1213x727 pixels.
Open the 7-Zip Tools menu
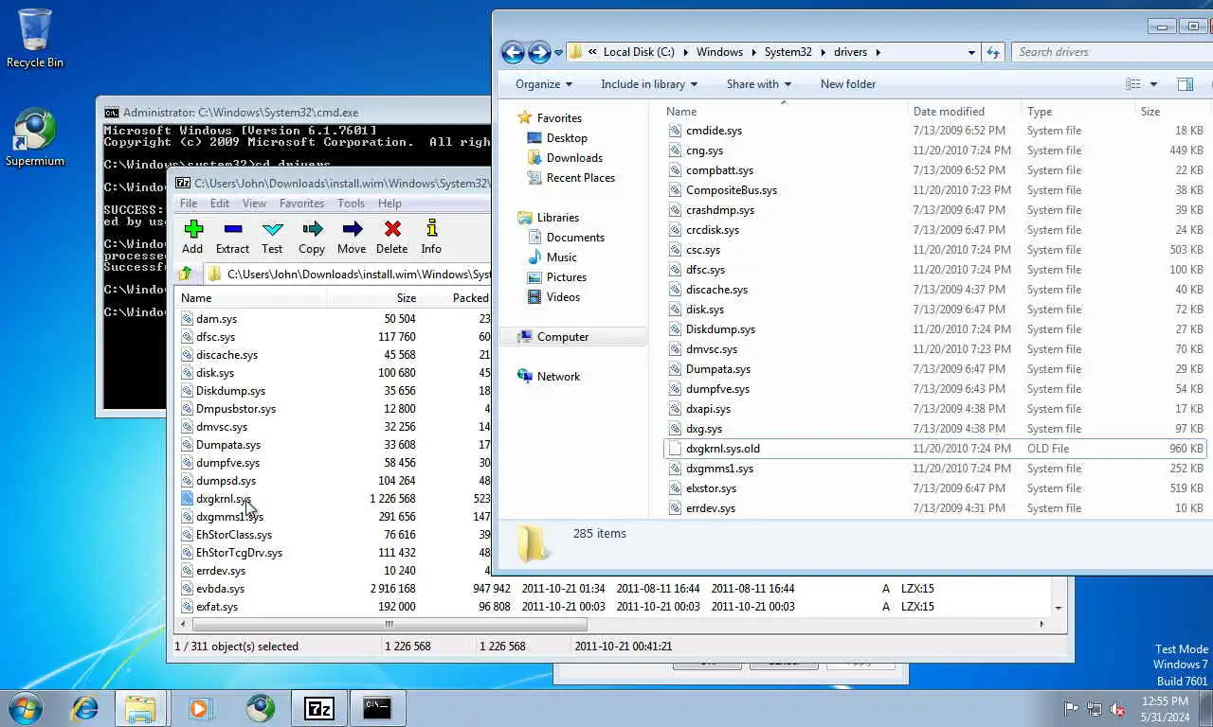(x=351, y=204)
